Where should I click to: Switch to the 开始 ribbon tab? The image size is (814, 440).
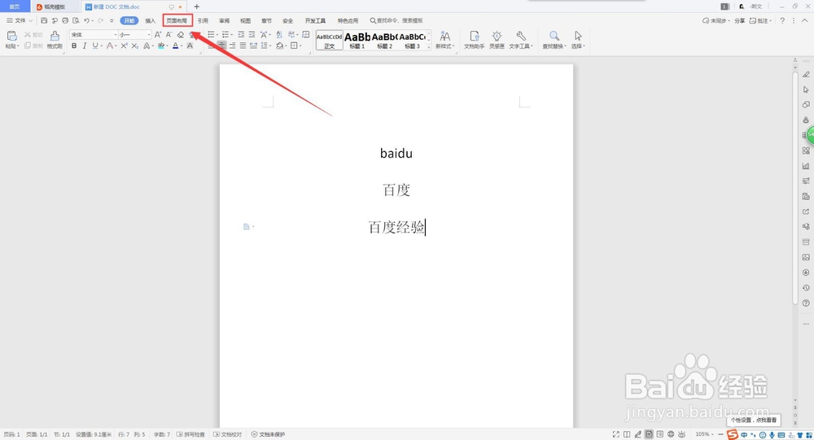(129, 21)
